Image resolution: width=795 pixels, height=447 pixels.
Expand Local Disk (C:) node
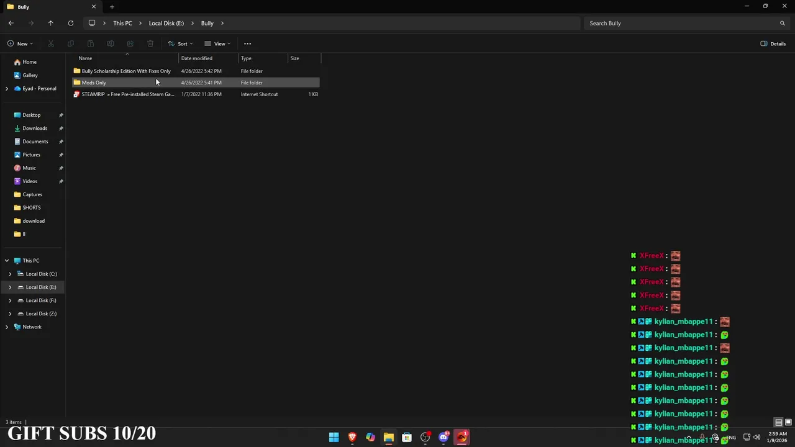10,274
